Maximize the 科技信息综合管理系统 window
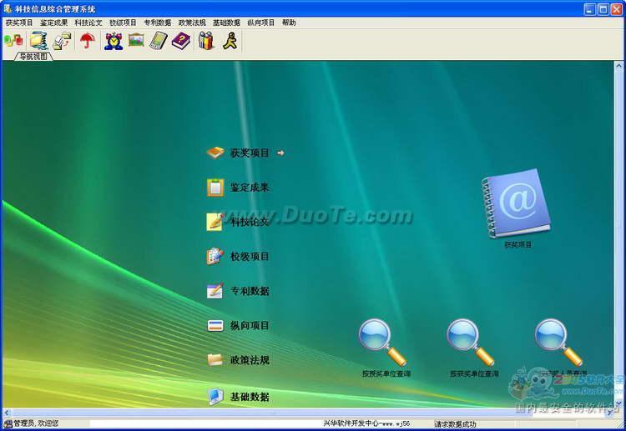 603,9
